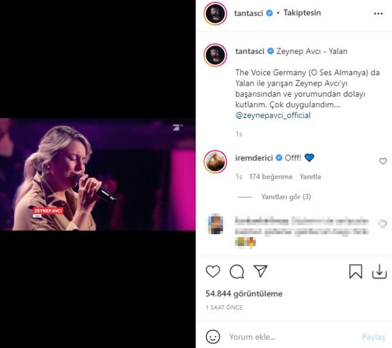Viewport: 392px width, 348px height.
Task: Open the emoji picker smiley icon
Action: coord(213,336)
